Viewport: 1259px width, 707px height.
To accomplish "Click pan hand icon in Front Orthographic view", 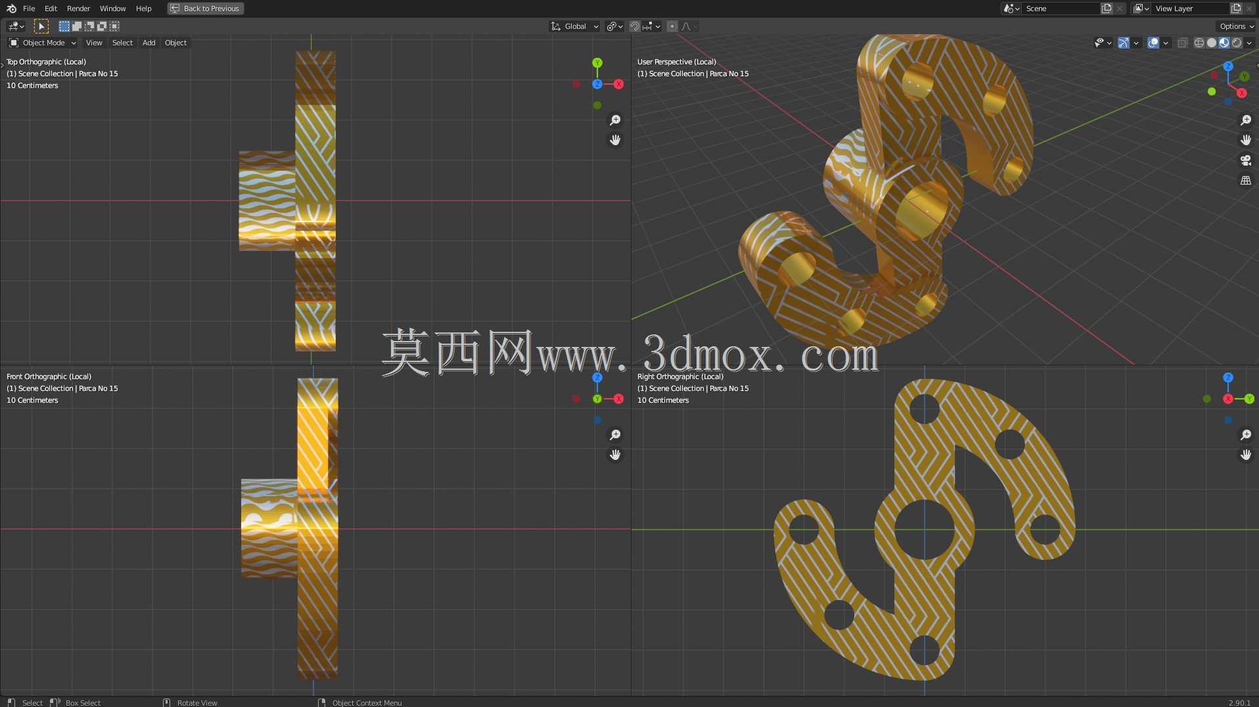I will click(615, 455).
